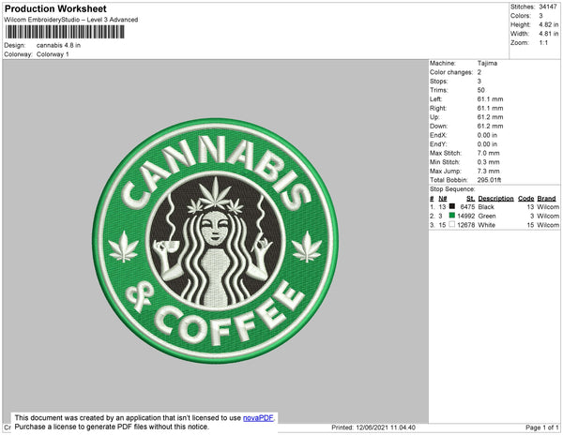Click the max jump value '7.3 mm'
Image resolution: width=563 pixels, height=435 pixels.
(x=488, y=171)
